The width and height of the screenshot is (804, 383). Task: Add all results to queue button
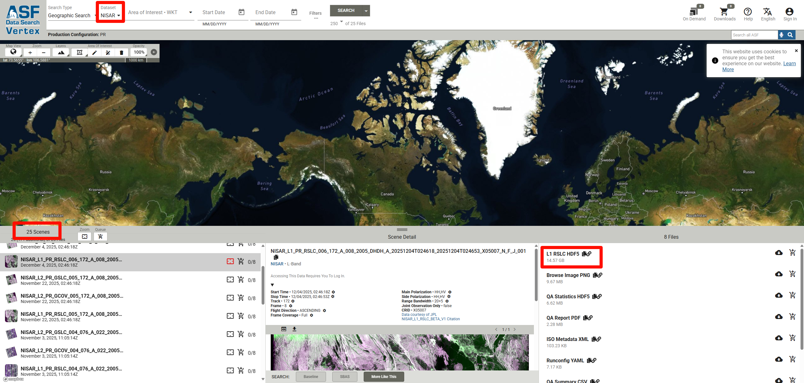click(100, 237)
